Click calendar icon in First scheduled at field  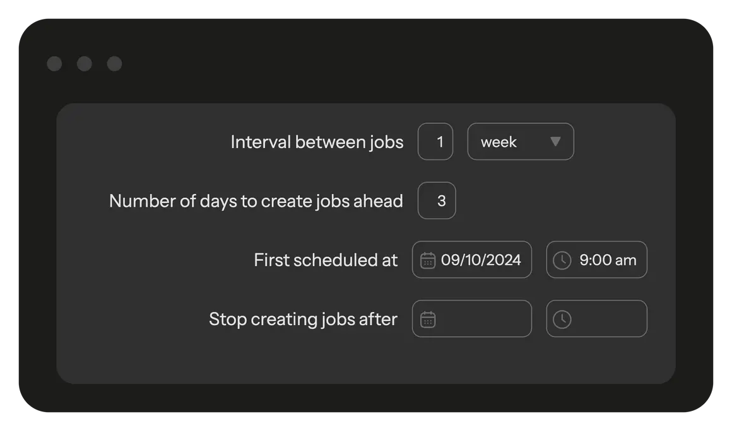(x=428, y=260)
